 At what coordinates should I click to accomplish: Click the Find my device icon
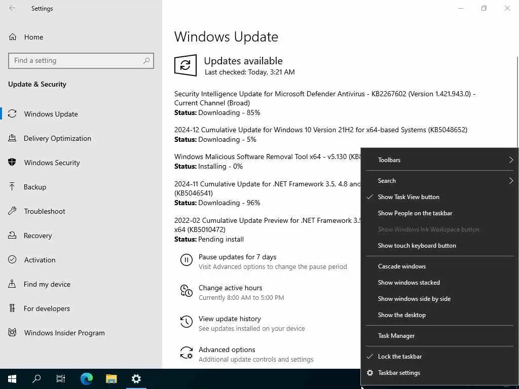12,284
